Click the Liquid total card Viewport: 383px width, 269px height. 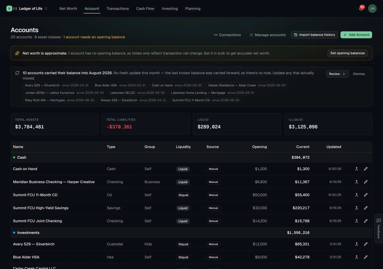pyautogui.click(x=237, y=124)
